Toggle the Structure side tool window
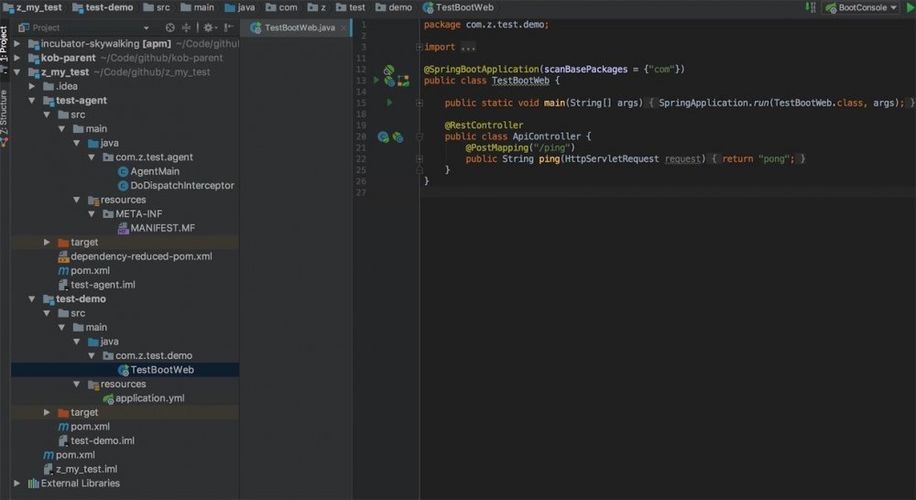 [x=5, y=110]
